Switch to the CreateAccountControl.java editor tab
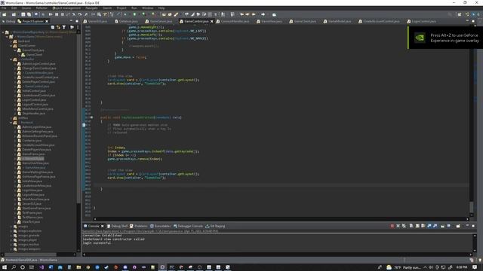Image resolution: width=483 pixels, height=271 pixels. click(379, 21)
